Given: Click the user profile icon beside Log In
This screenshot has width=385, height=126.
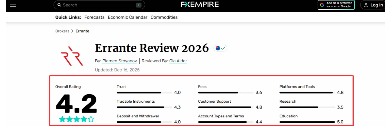Looking at the screenshot, I should pos(366,5).
